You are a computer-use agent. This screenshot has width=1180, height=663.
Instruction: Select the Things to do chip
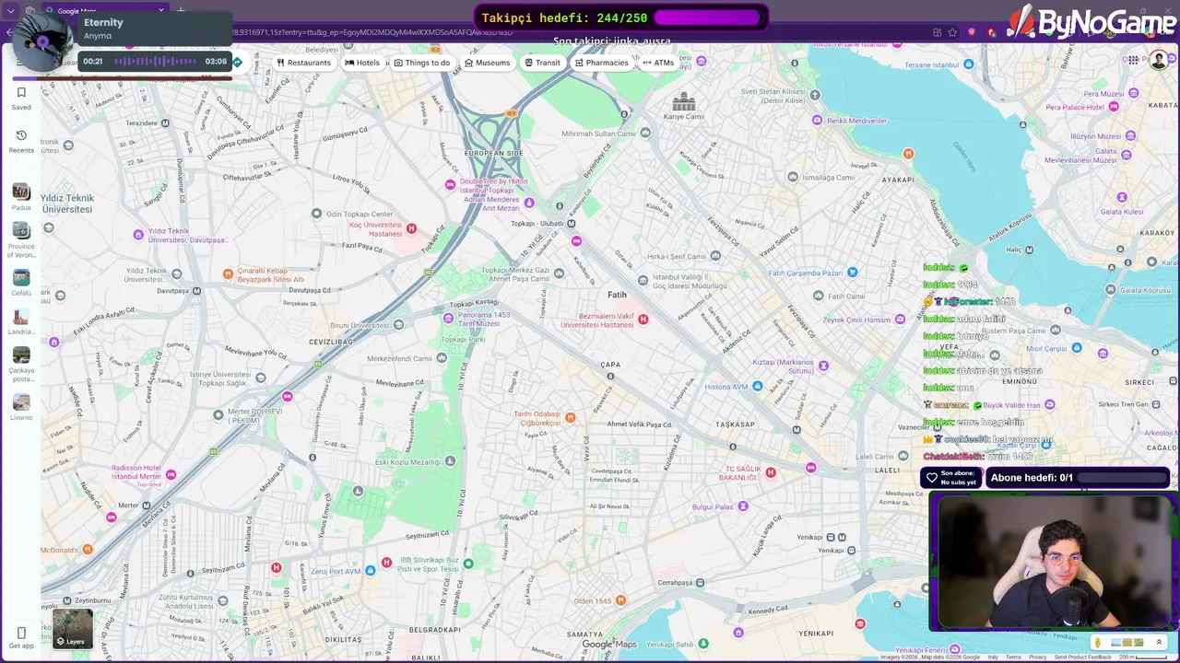pyautogui.click(x=422, y=63)
